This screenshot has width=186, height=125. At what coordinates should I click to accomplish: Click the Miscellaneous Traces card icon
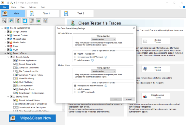[145, 96]
